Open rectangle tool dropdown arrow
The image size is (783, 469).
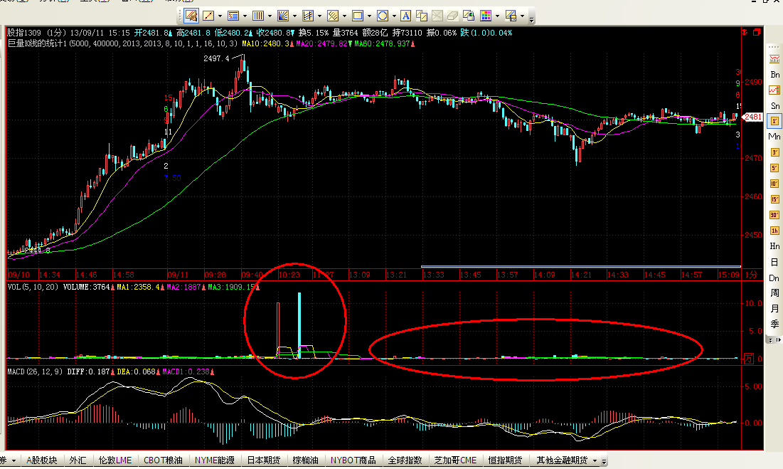(x=370, y=16)
